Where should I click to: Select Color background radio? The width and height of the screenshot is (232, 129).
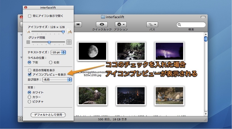[29, 97]
